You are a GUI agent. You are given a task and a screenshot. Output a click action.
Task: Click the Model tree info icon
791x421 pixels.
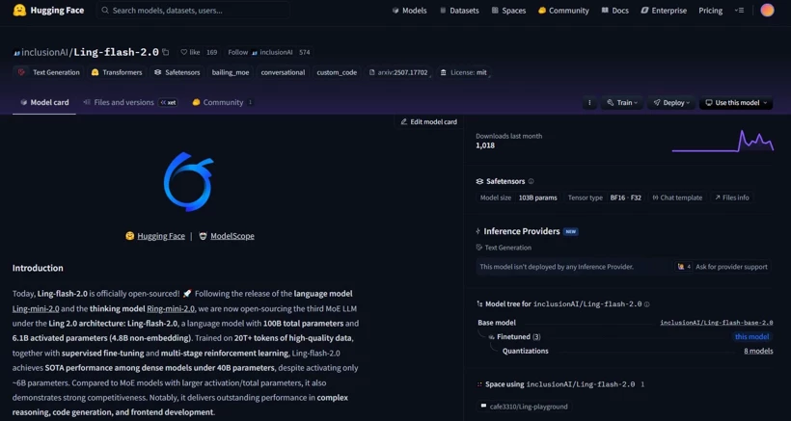[646, 304]
